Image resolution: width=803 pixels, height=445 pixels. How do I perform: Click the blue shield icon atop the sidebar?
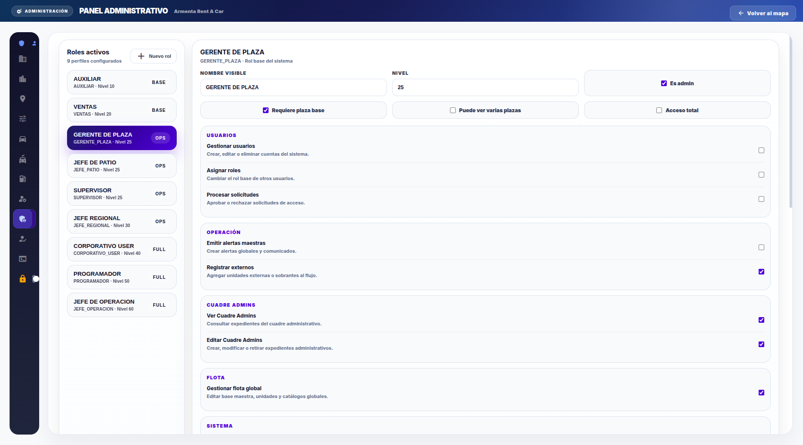(x=21, y=43)
